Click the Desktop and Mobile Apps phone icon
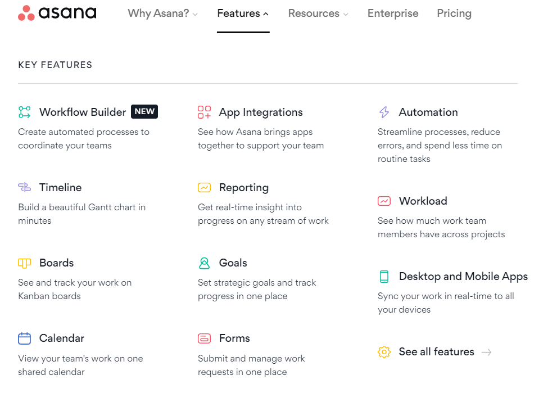This screenshot has width=557, height=402. (x=383, y=276)
